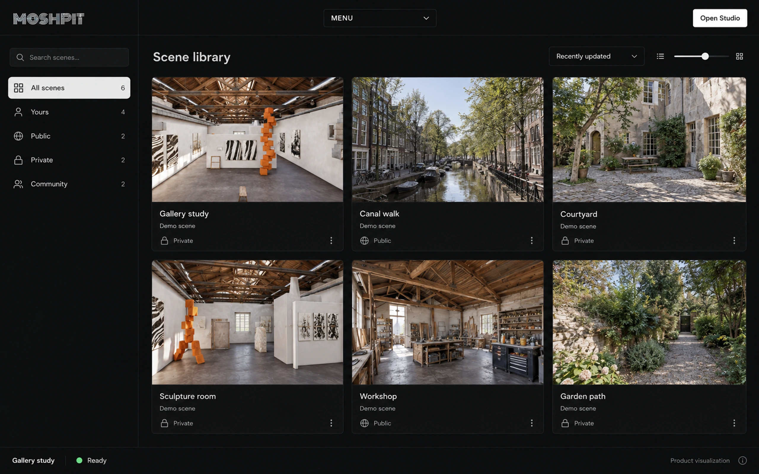Select Community filter in sidebar
This screenshot has width=759, height=474.
pos(69,184)
